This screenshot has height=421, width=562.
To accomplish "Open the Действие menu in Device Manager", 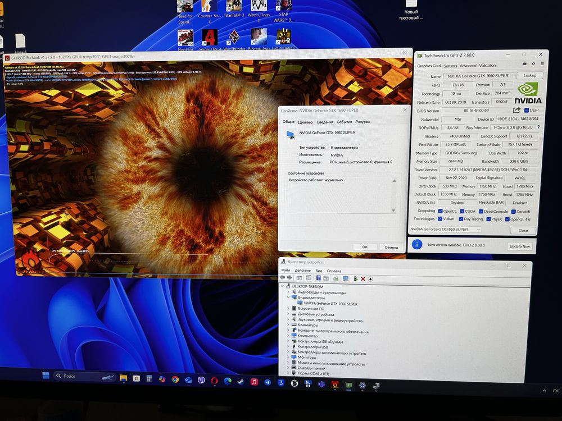I will coord(302,271).
